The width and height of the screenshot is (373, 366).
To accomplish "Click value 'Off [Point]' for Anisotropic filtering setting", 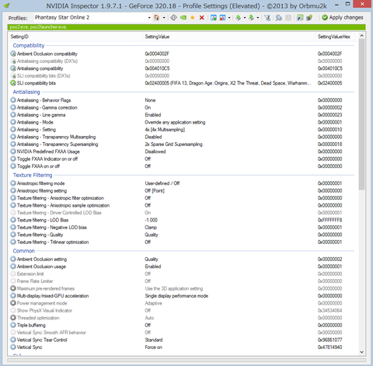I will (155, 190).
